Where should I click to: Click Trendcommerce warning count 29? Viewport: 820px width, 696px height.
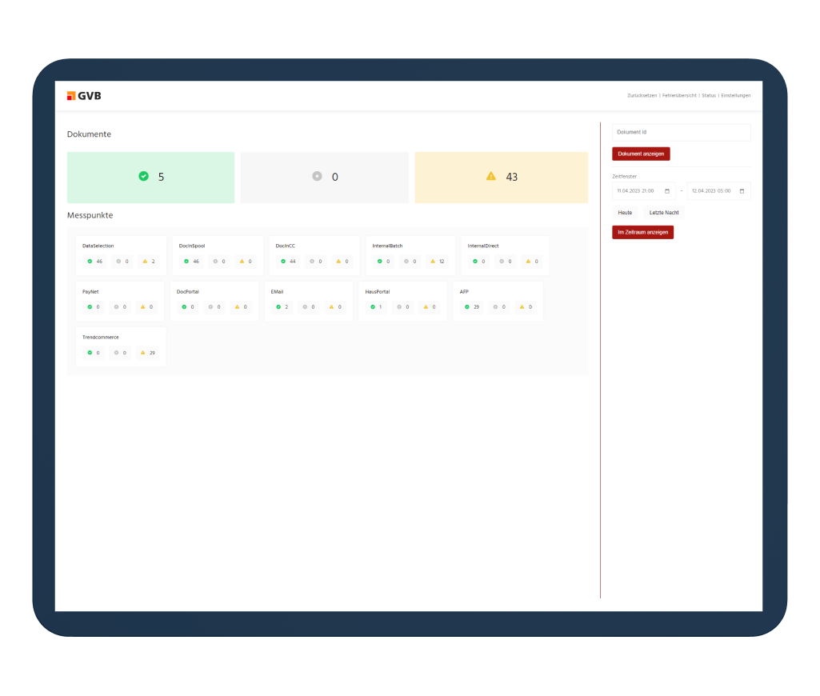pyautogui.click(x=148, y=353)
